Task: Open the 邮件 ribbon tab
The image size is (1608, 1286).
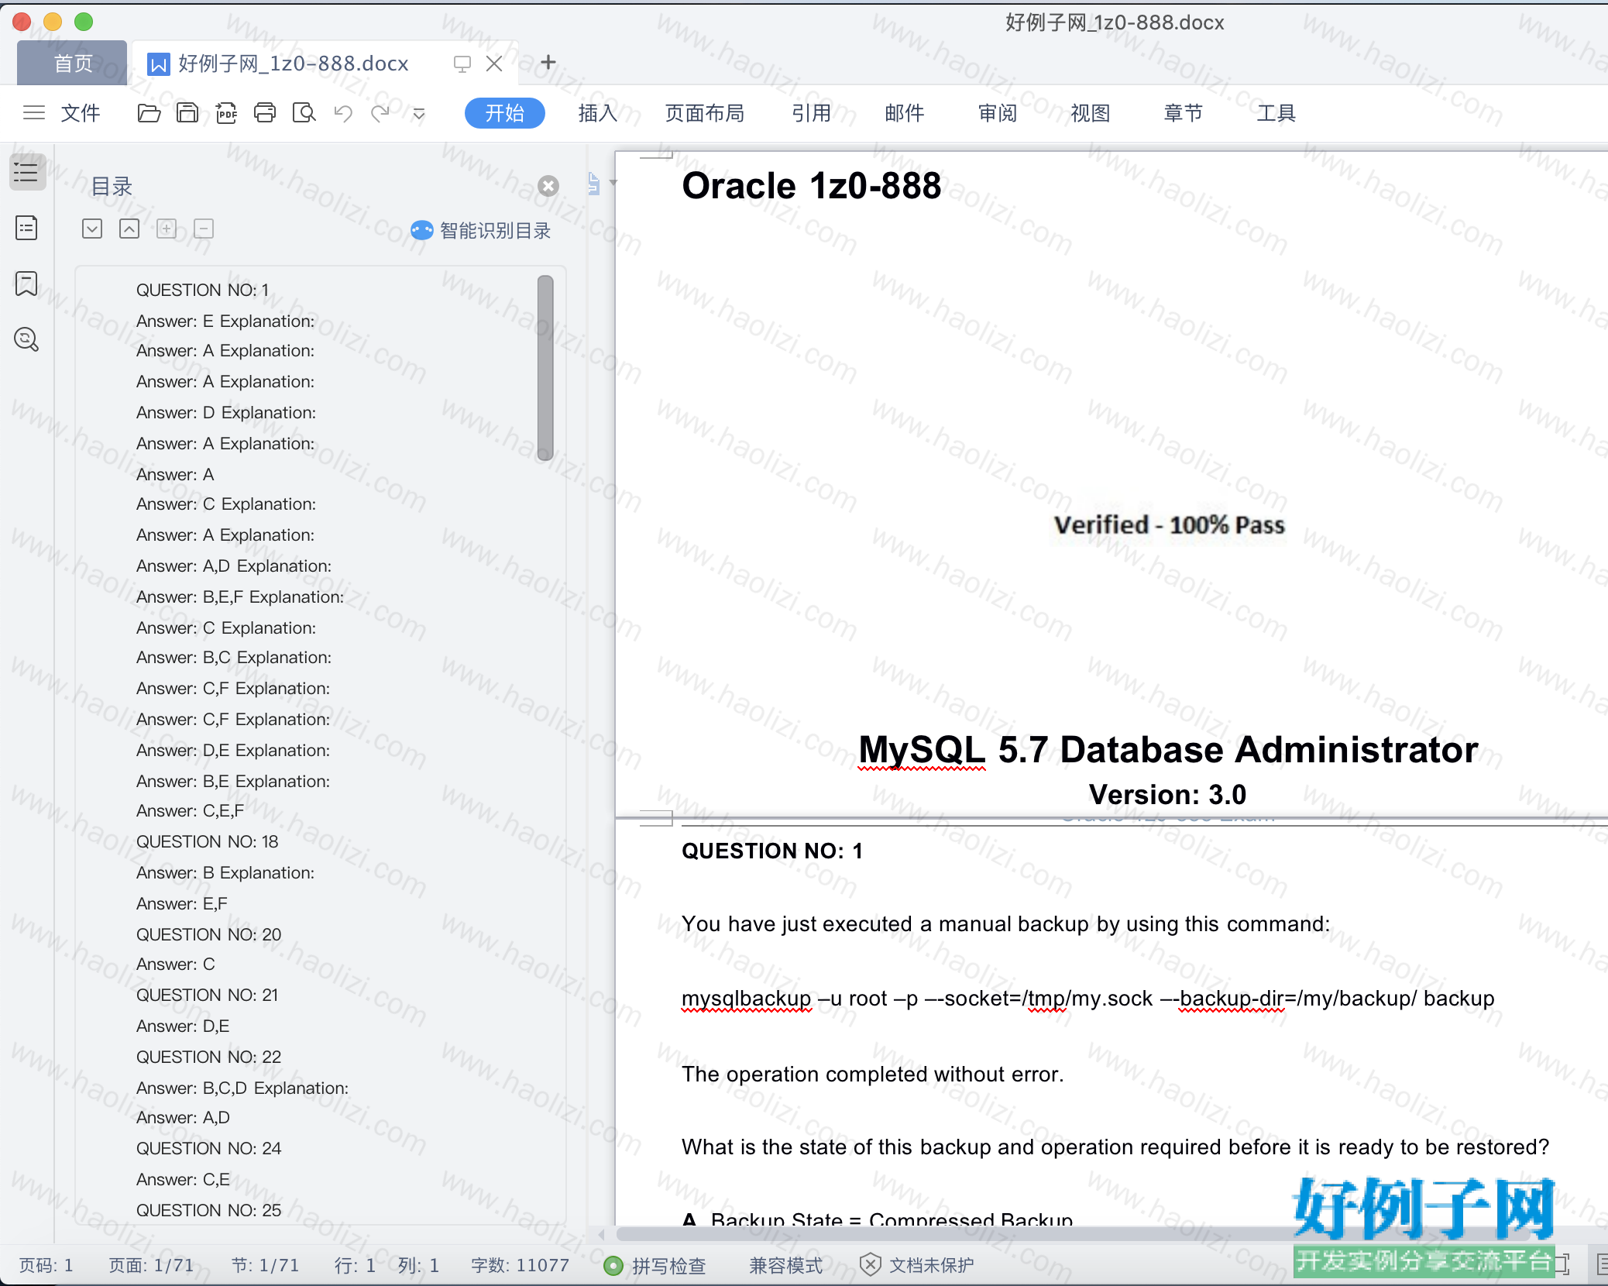Action: click(905, 113)
